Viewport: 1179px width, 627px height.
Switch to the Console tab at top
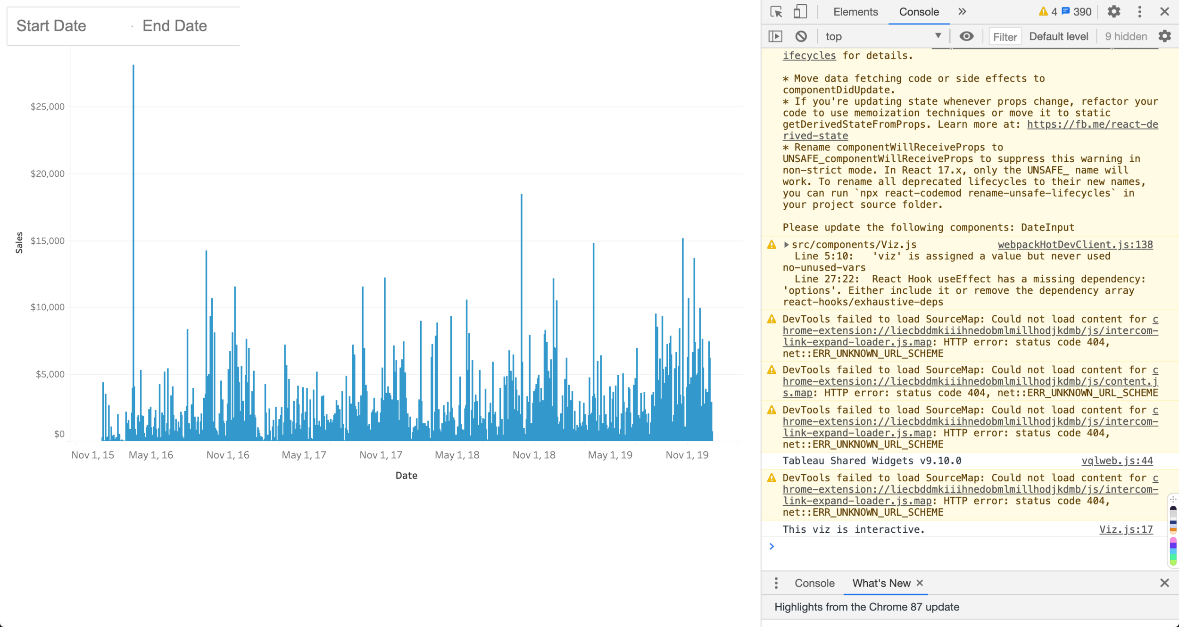coord(919,12)
